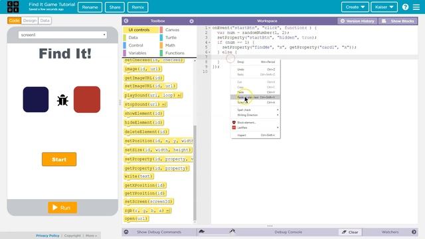This screenshot has width=425, height=239.
Task: Choose Undo in context menu
Action: (255, 69)
